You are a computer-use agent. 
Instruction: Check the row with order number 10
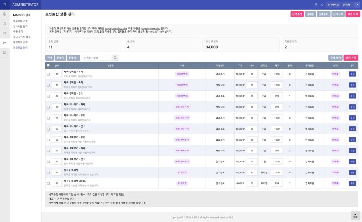coord(48,74)
